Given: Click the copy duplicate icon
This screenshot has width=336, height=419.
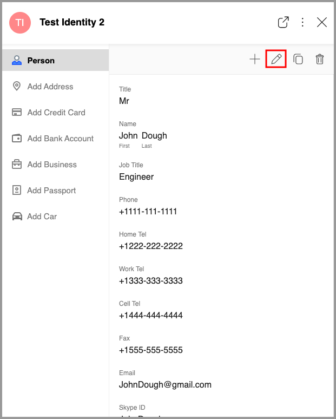Looking at the screenshot, I should 298,59.
